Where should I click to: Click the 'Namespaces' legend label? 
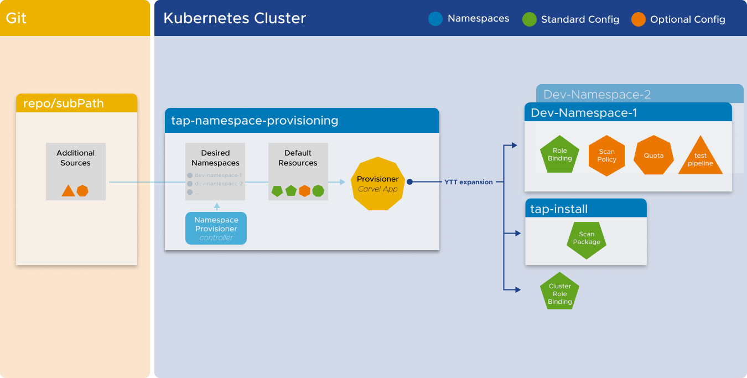pos(478,18)
